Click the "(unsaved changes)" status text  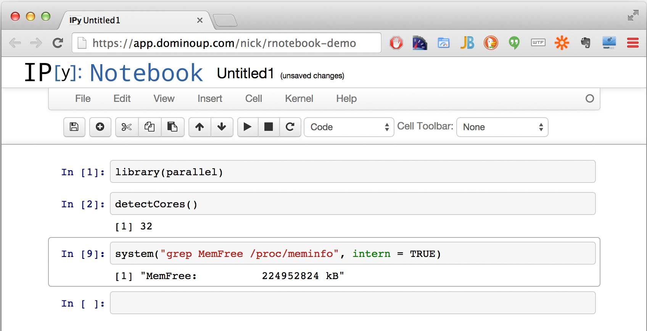[312, 76]
